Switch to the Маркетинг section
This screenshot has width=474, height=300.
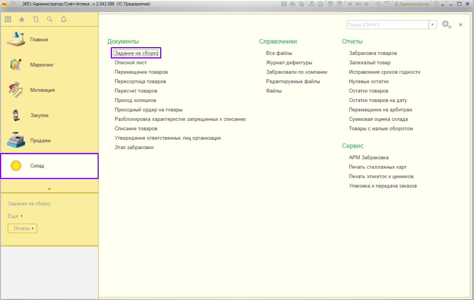tap(42, 65)
